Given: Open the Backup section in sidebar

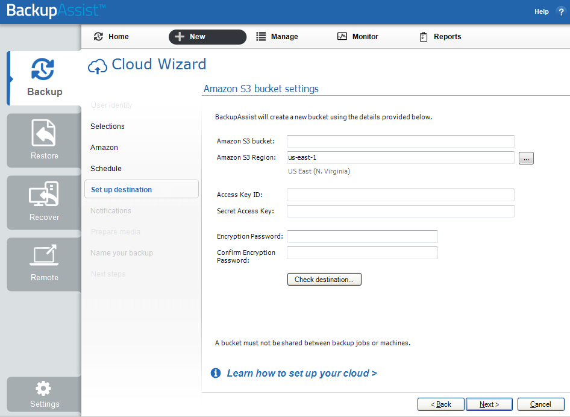Looking at the screenshot, I should (x=44, y=78).
